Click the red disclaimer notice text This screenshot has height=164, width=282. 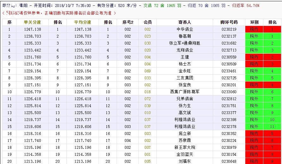tap(59, 13)
